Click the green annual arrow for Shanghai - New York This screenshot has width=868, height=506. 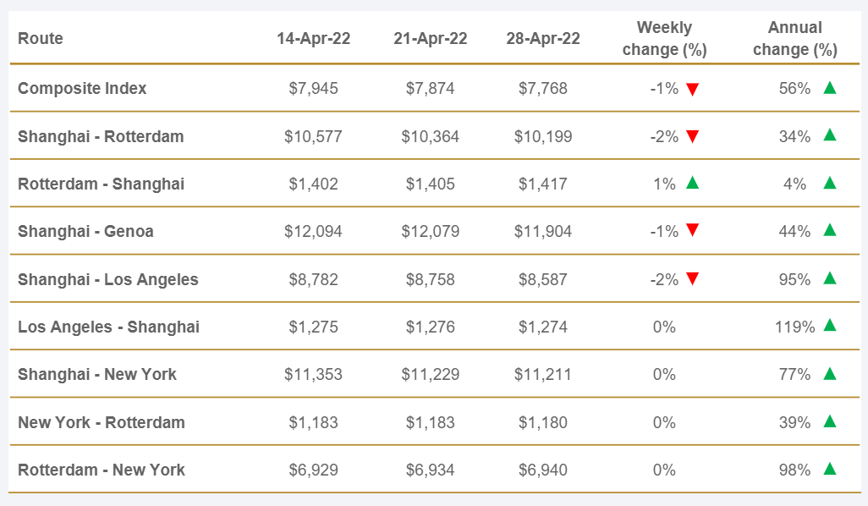pyautogui.click(x=829, y=373)
